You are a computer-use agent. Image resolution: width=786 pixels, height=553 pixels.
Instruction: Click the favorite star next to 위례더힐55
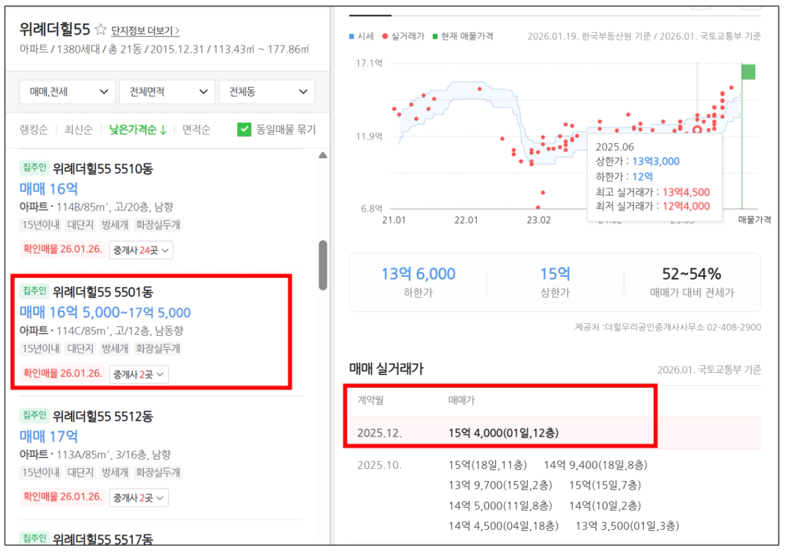pos(100,30)
